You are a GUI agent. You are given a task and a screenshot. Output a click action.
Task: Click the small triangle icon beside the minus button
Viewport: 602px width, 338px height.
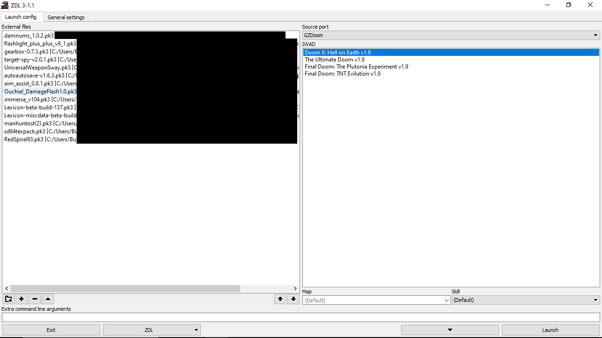point(48,299)
